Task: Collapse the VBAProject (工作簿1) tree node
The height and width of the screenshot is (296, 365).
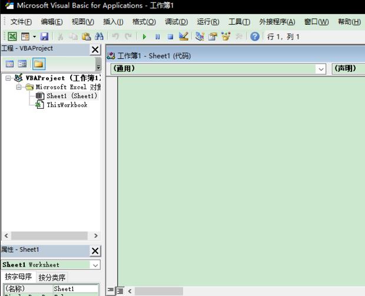Action: coord(8,78)
